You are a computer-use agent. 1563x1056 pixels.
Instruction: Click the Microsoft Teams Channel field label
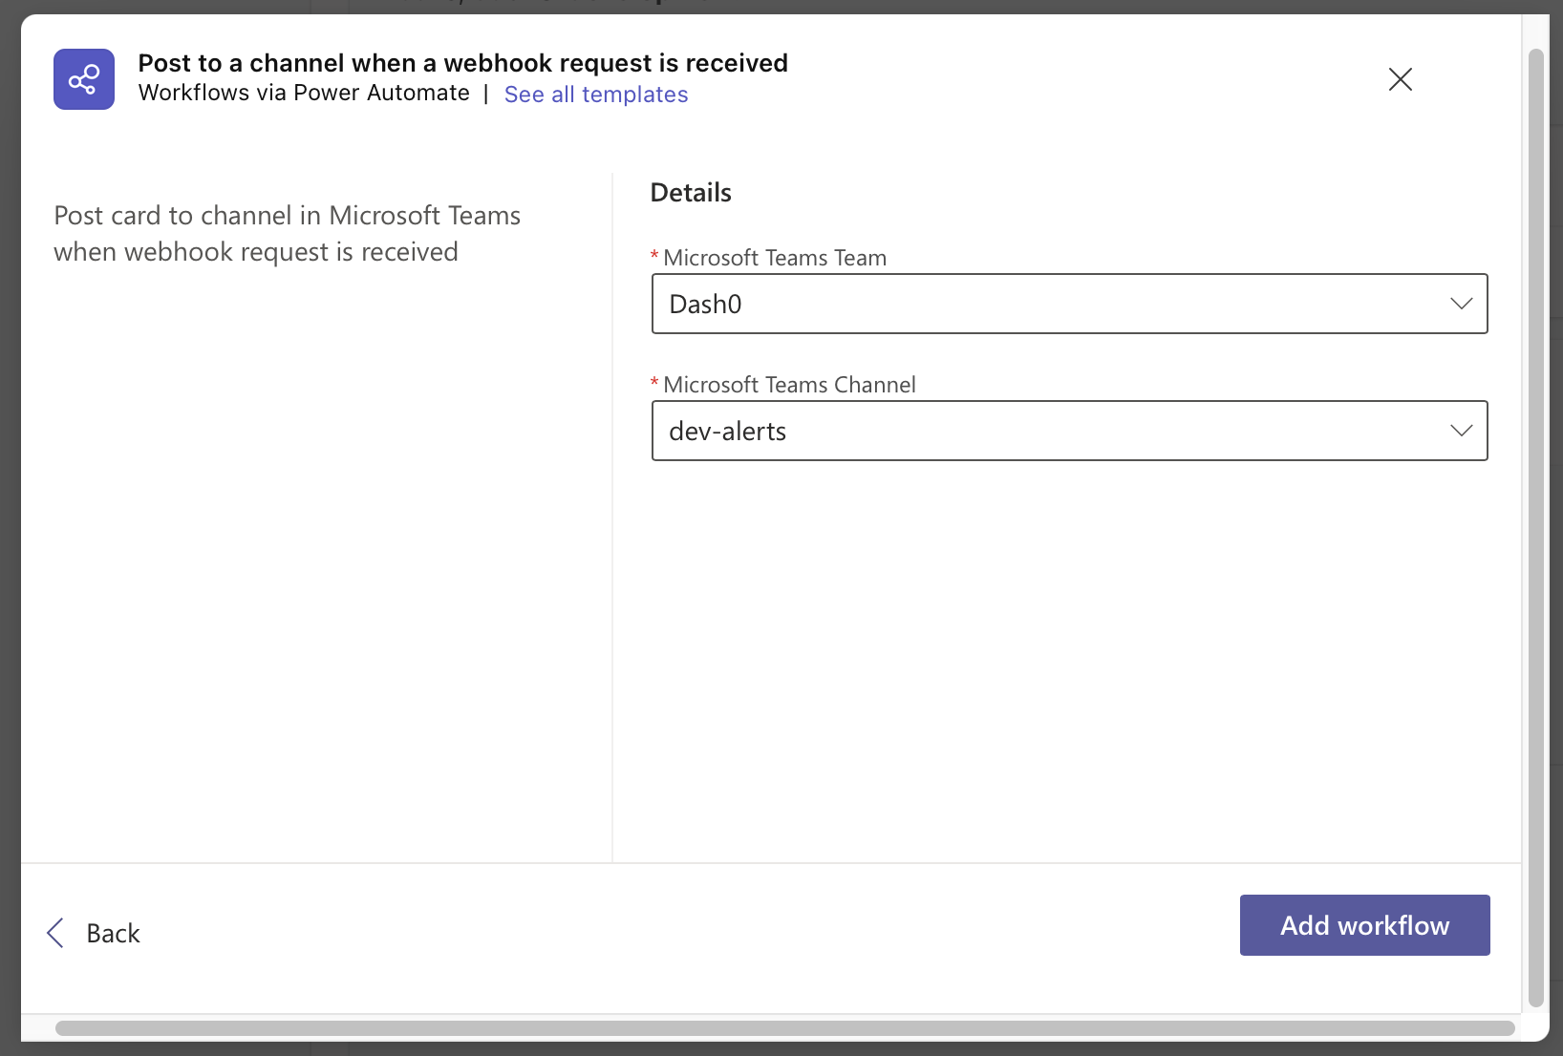click(x=788, y=385)
